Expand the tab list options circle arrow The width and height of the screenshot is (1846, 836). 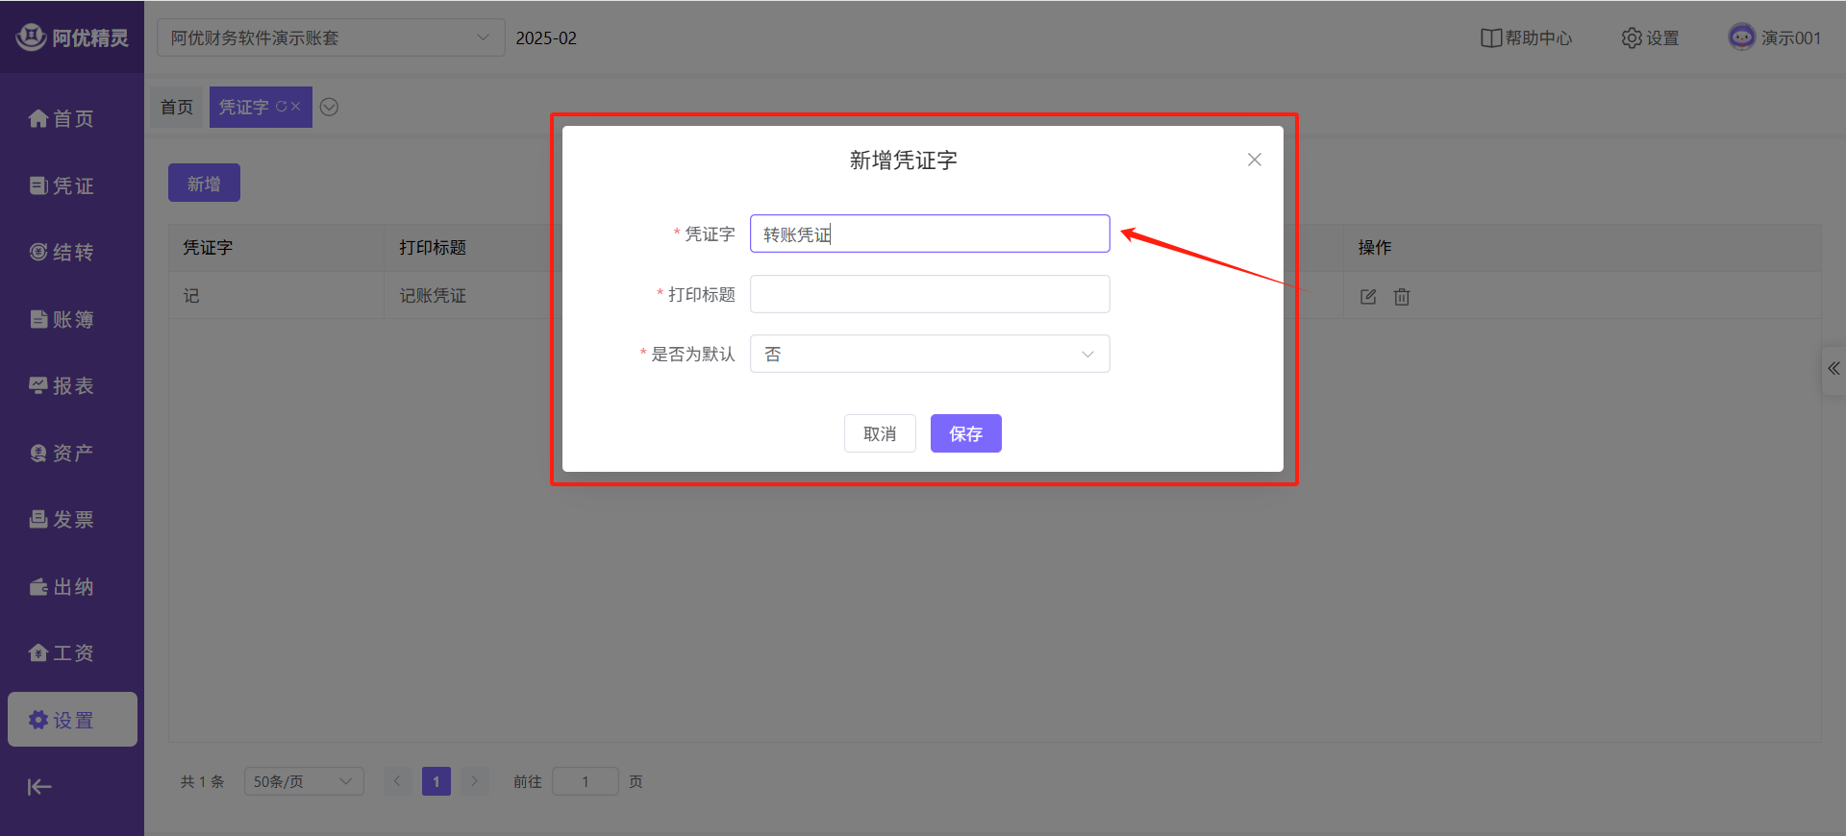329,107
